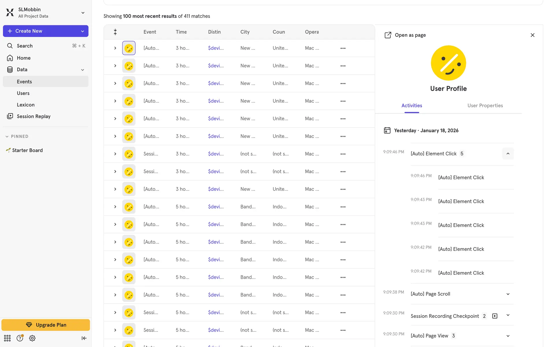
Task: Click the collapse-all-rows icon in the table header
Action: 115,32
